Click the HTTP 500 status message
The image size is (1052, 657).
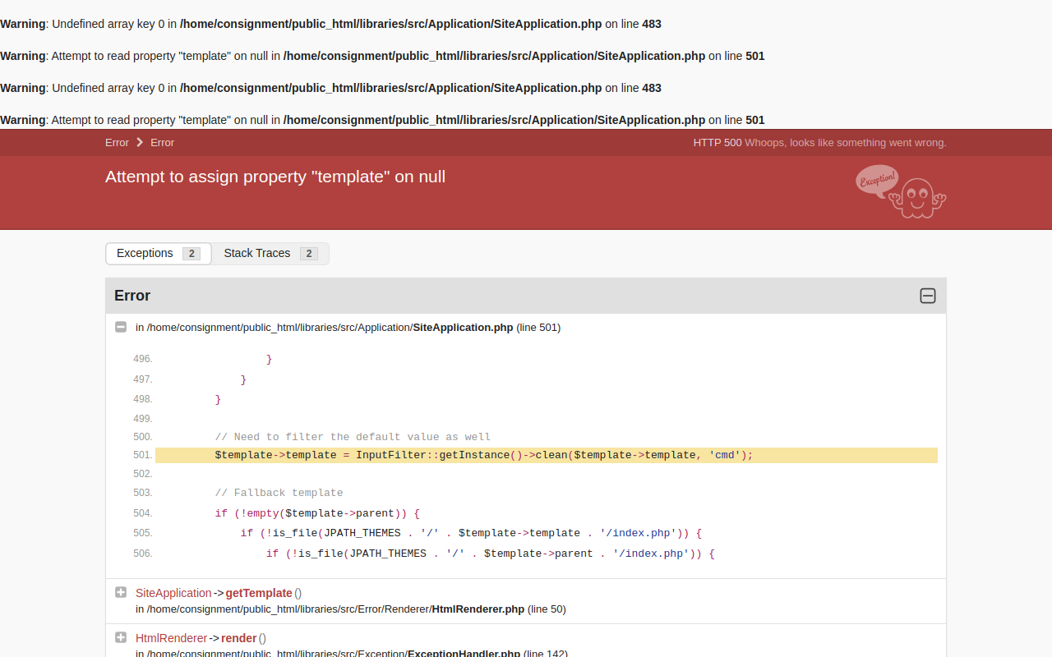click(819, 143)
